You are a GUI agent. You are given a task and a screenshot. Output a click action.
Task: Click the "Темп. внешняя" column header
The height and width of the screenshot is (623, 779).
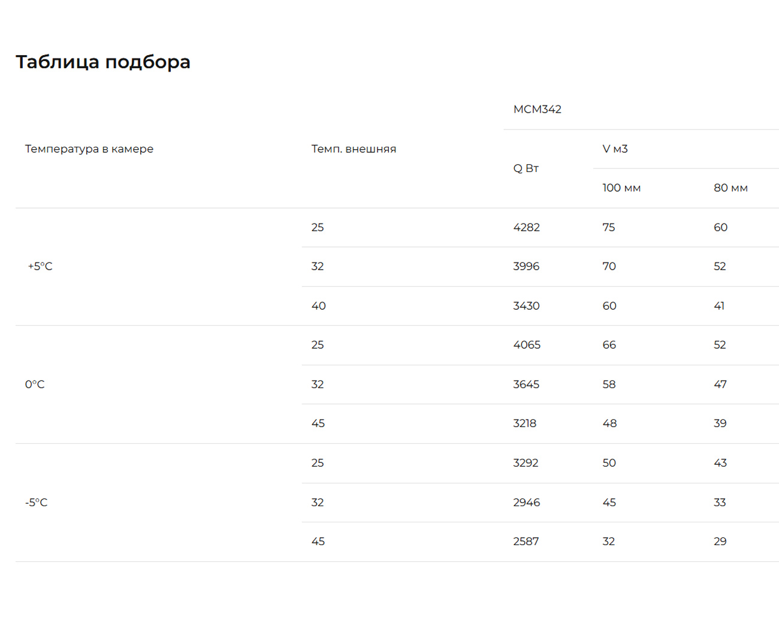[354, 149]
